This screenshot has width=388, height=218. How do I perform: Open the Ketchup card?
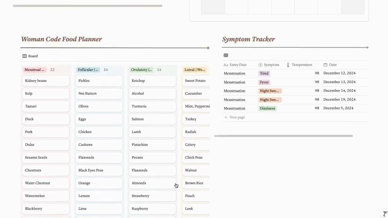[152, 81]
